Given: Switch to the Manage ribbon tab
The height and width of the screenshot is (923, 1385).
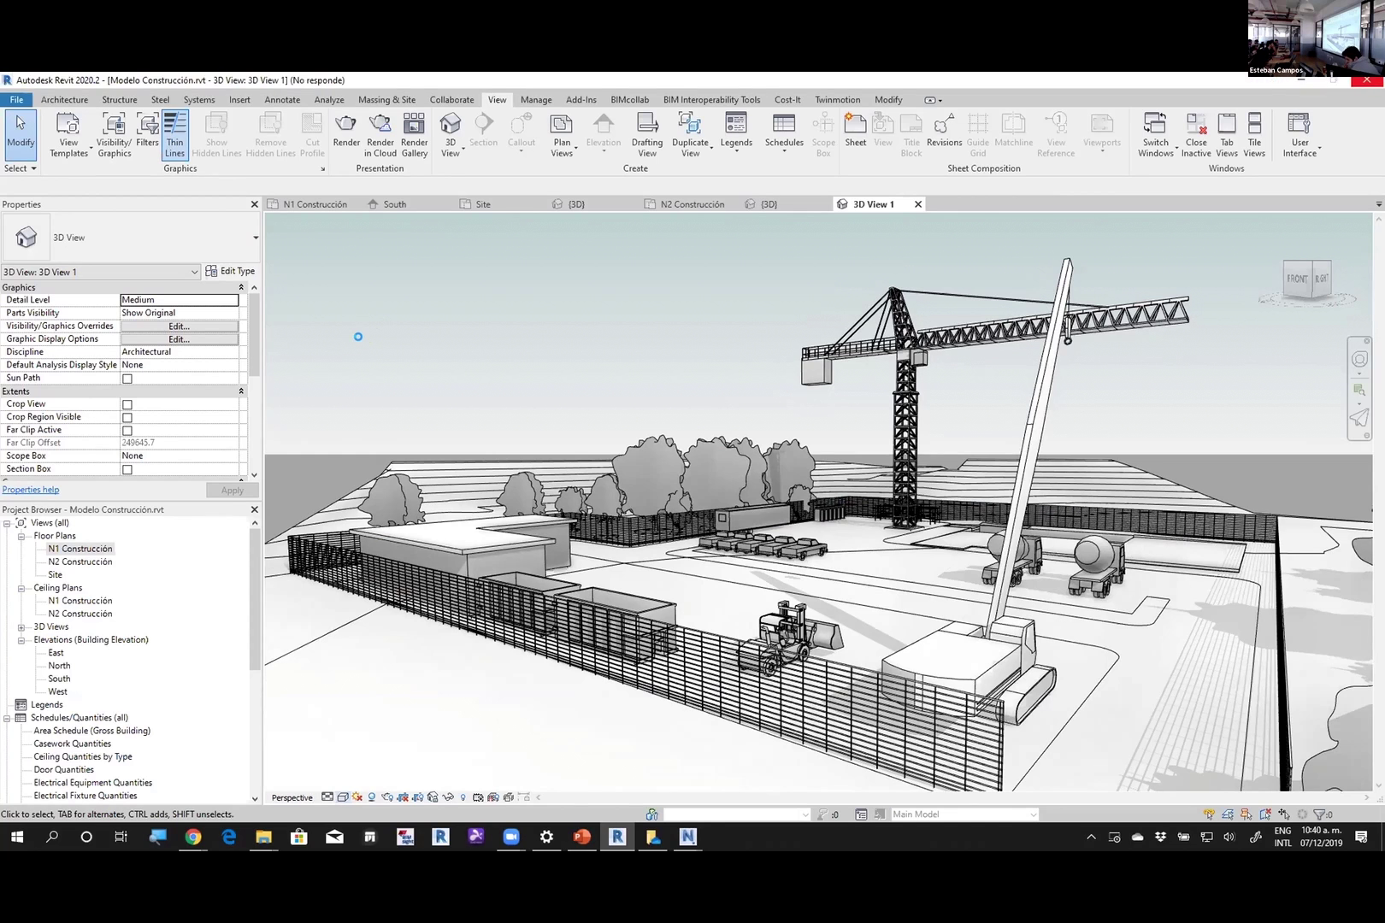Looking at the screenshot, I should (536, 100).
